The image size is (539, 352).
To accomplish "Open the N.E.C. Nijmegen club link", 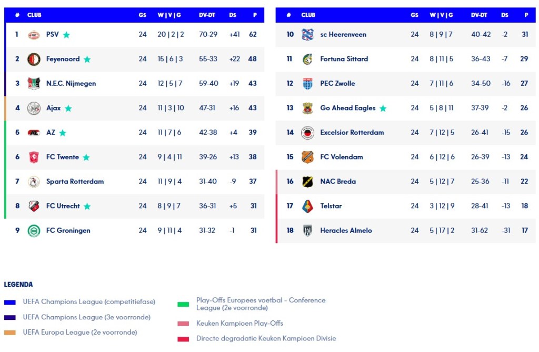I will pos(71,83).
